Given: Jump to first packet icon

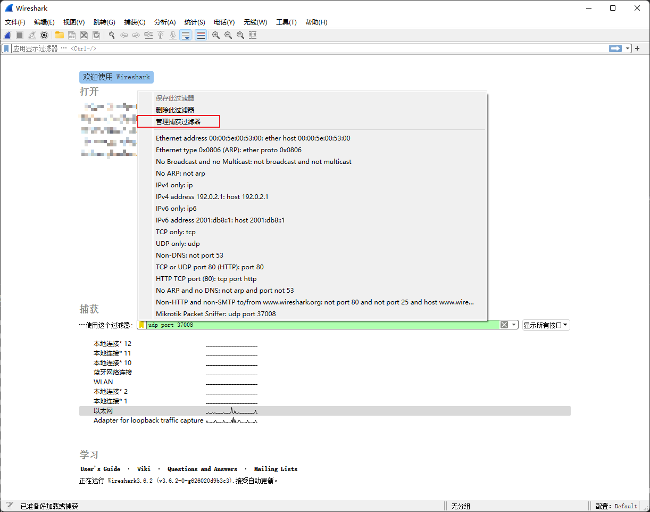Looking at the screenshot, I should coord(161,35).
